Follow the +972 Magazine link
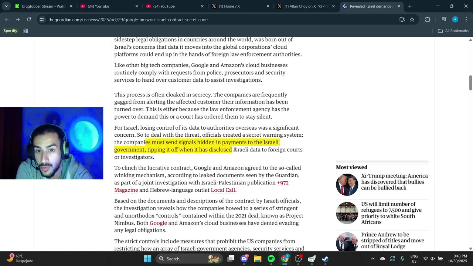 point(201,186)
